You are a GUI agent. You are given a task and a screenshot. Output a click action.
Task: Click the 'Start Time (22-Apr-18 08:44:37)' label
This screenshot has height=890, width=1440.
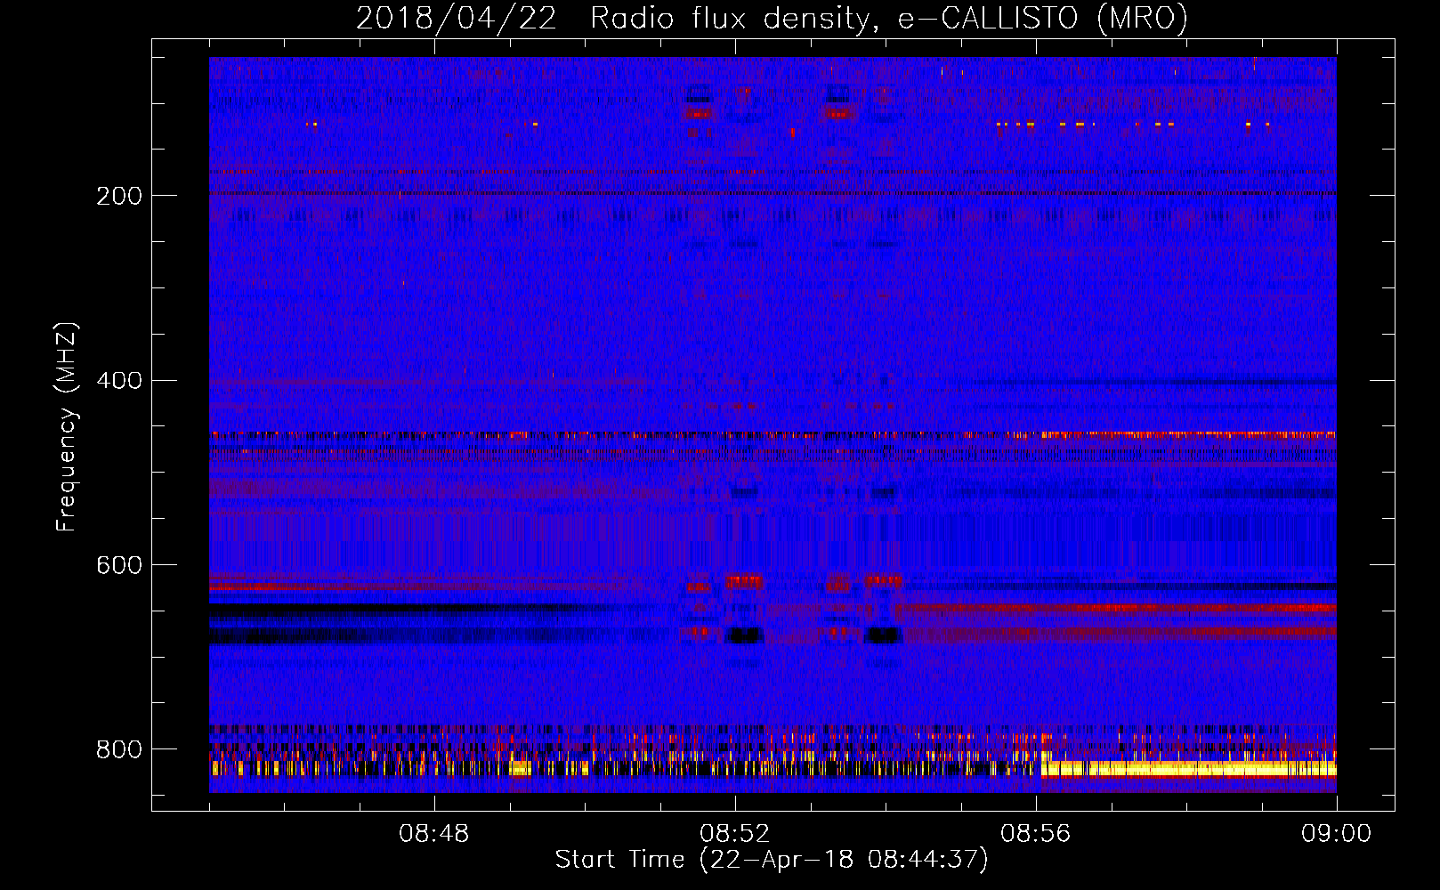tap(772, 860)
